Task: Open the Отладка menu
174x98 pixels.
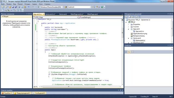Action: [27, 4]
